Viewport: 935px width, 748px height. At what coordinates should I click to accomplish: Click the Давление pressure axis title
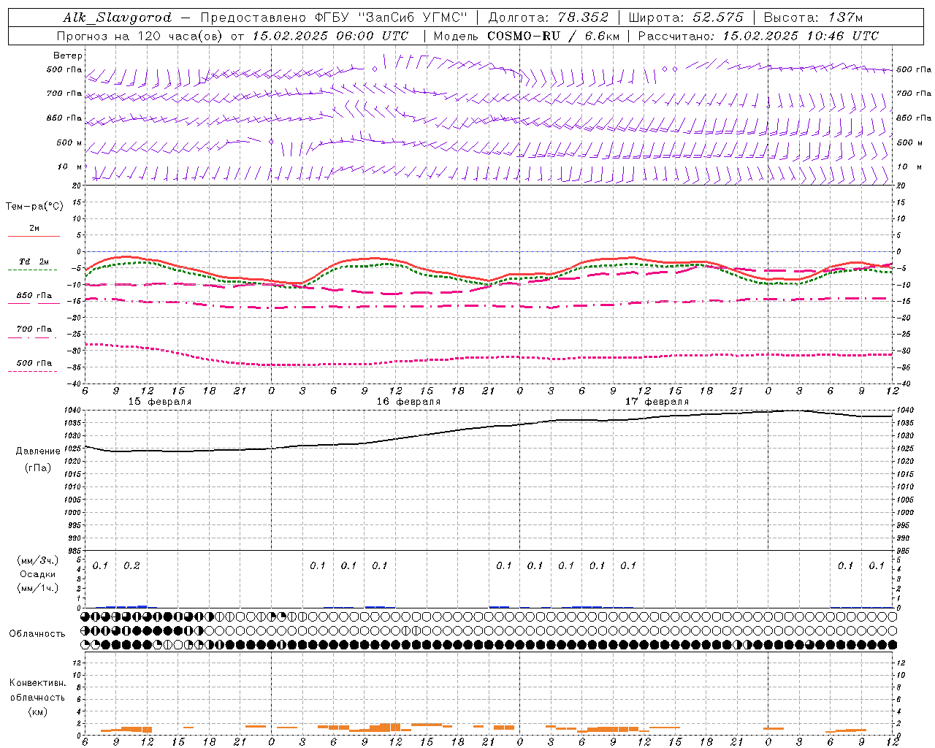pyautogui.click(x=38, y=451)
